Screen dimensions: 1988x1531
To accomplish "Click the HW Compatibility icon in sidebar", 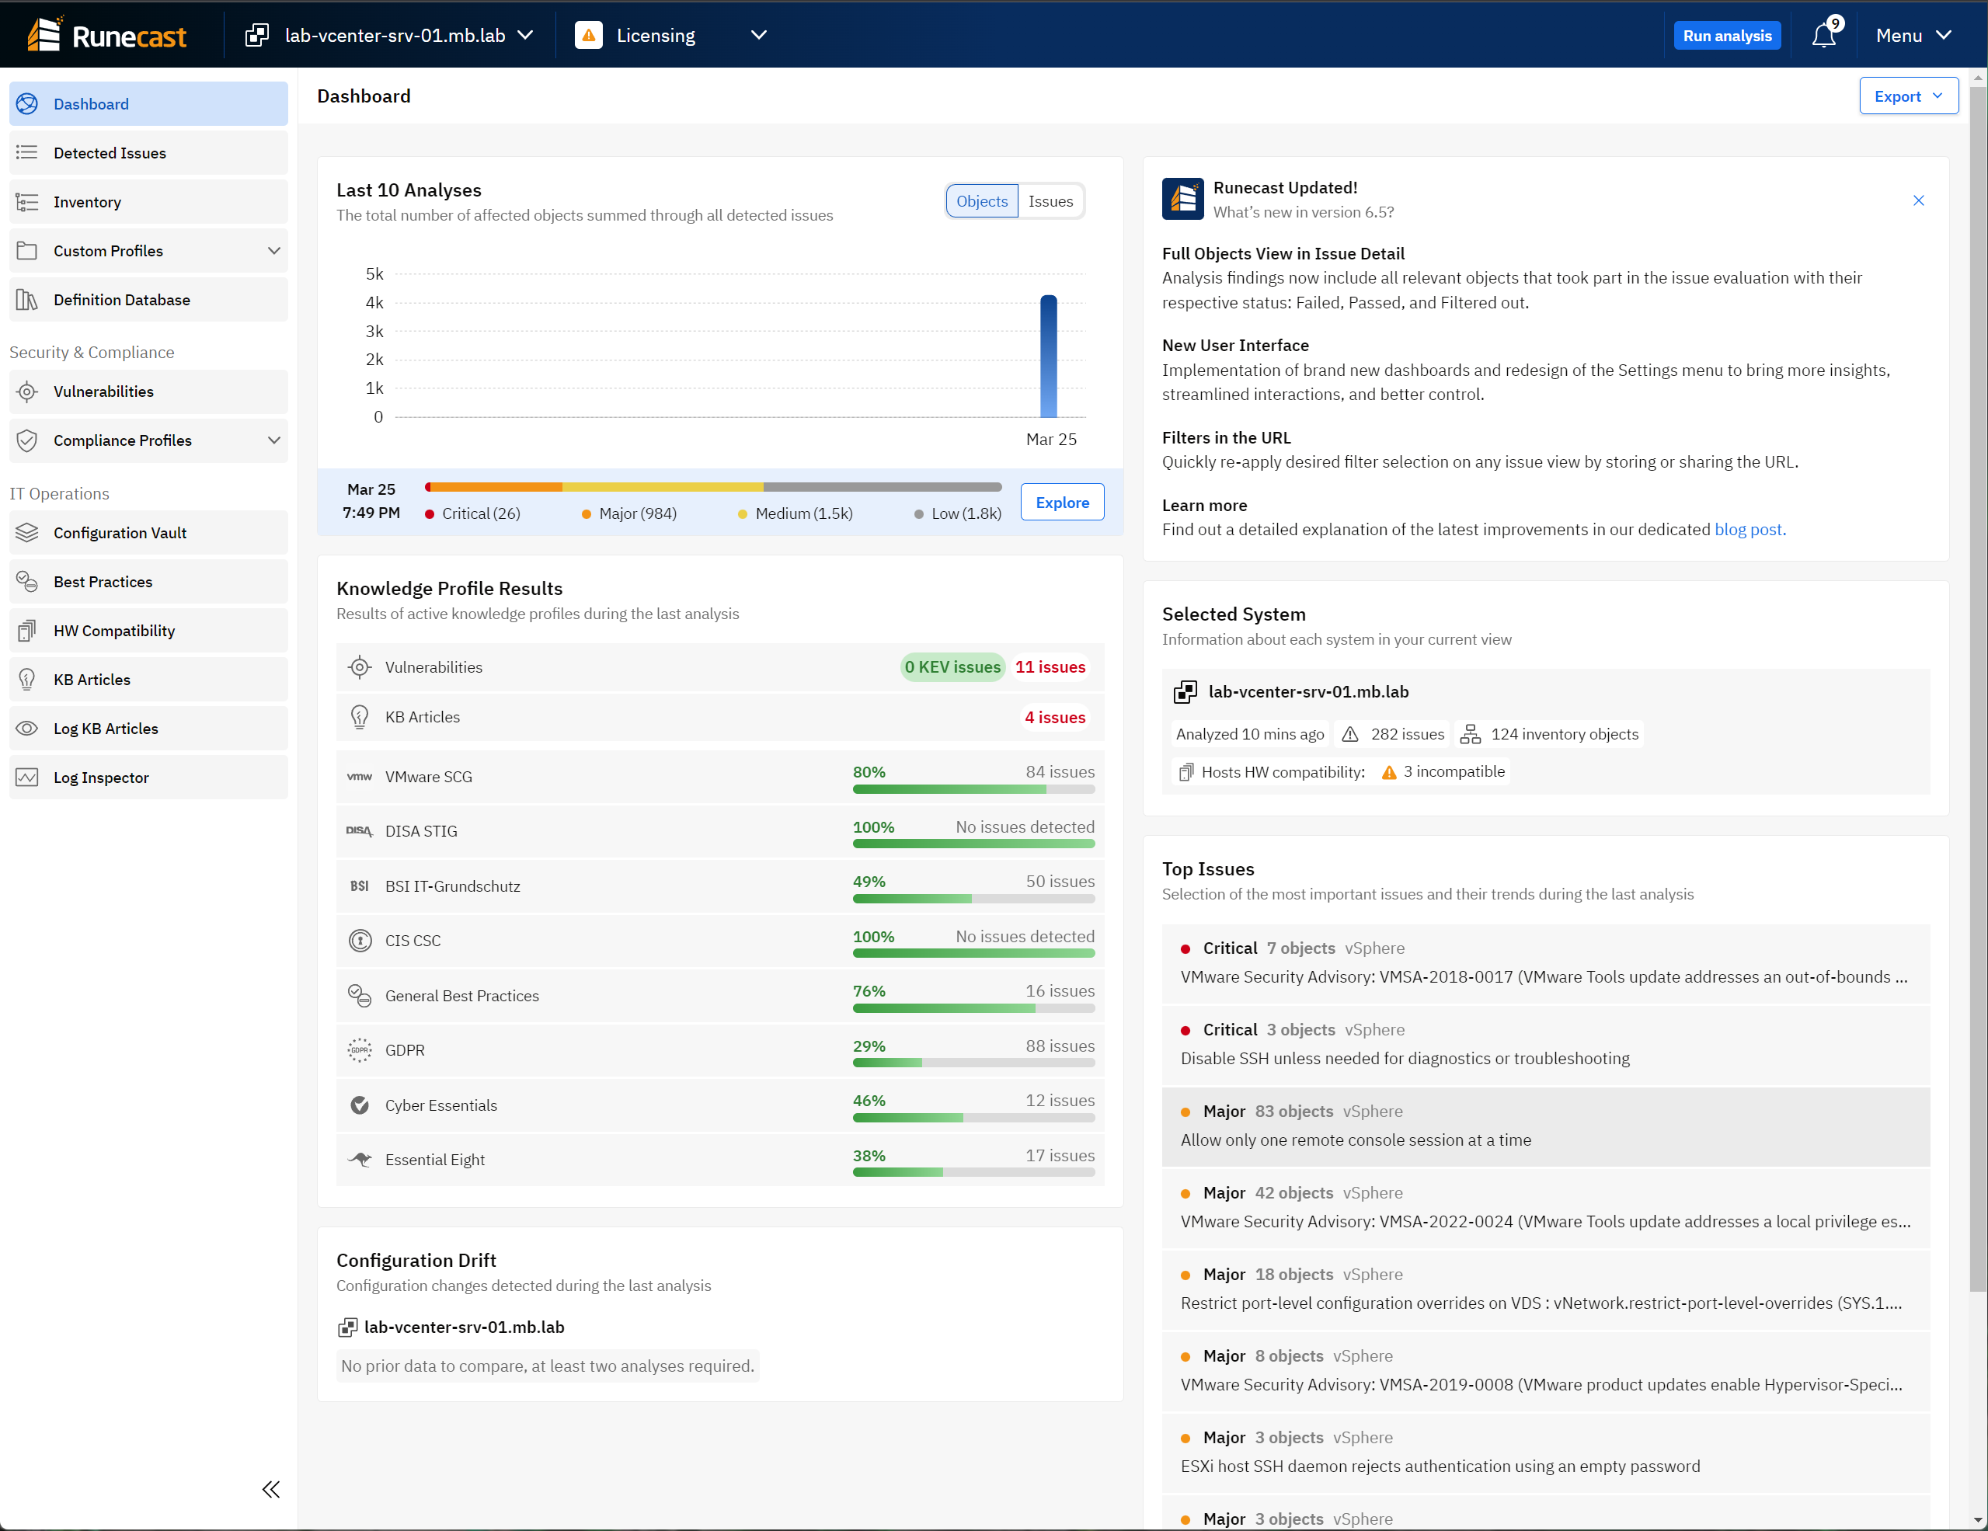I will (27, 631).
